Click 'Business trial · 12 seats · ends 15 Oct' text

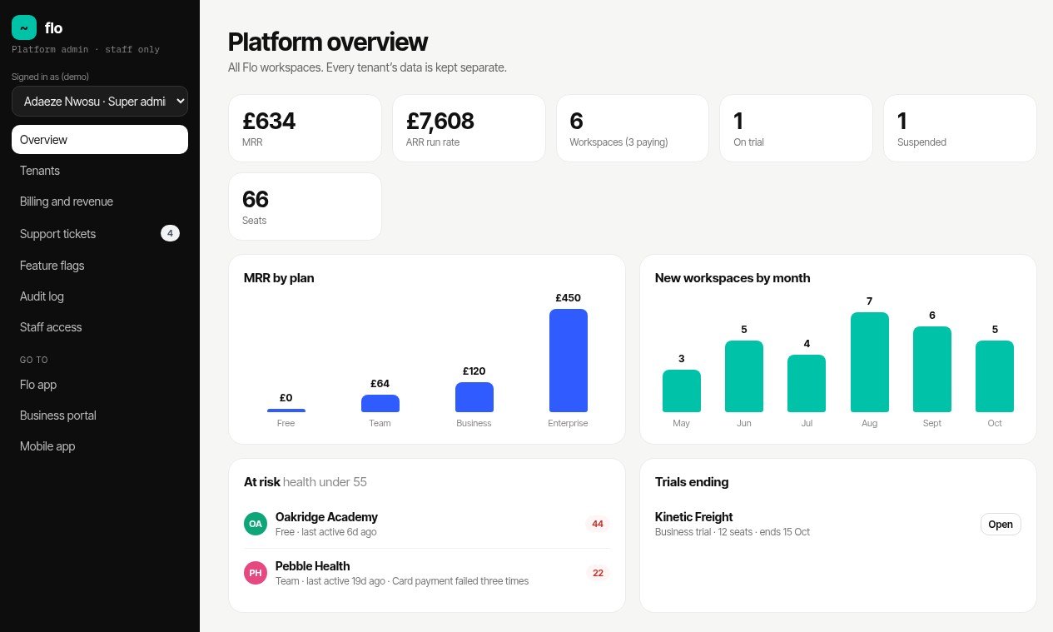tap(733, 532)
